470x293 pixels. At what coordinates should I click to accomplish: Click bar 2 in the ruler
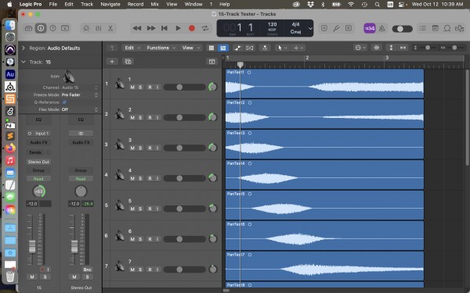[307, 58]
